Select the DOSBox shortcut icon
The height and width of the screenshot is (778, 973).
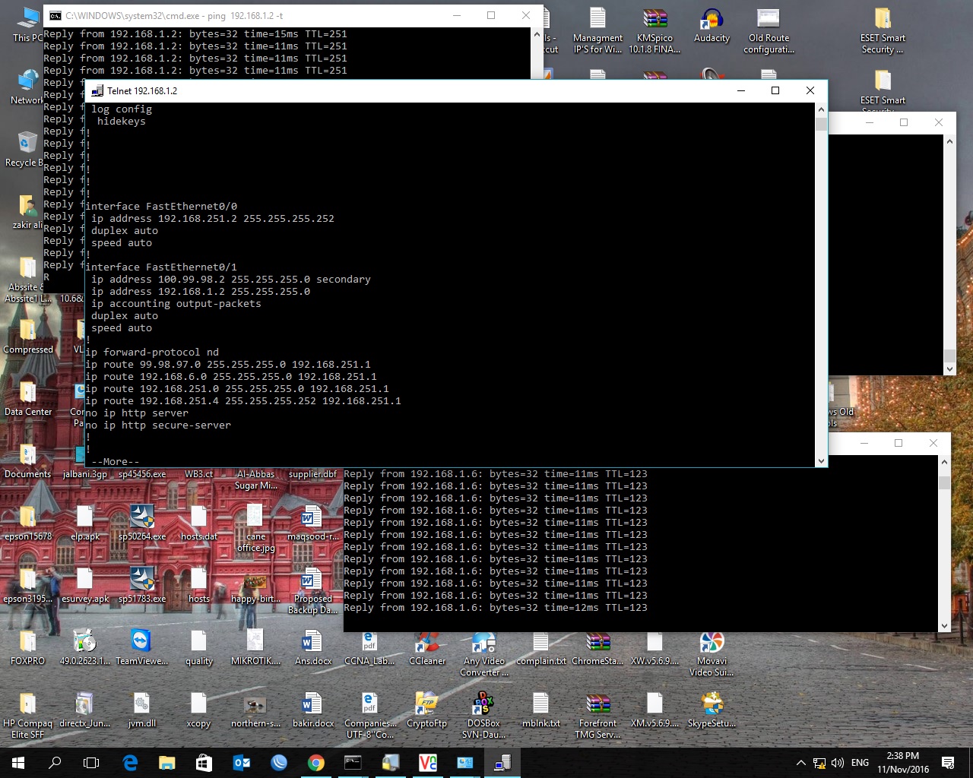tap(483, 716)
